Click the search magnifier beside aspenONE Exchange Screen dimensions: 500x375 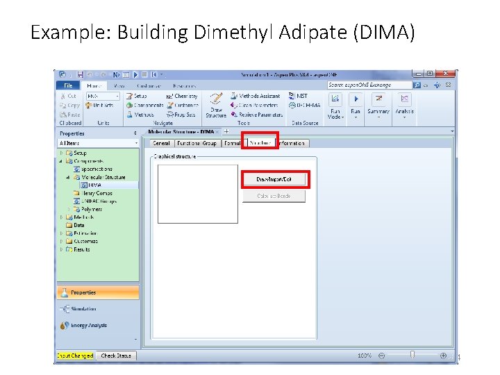[x=417, y=85]
